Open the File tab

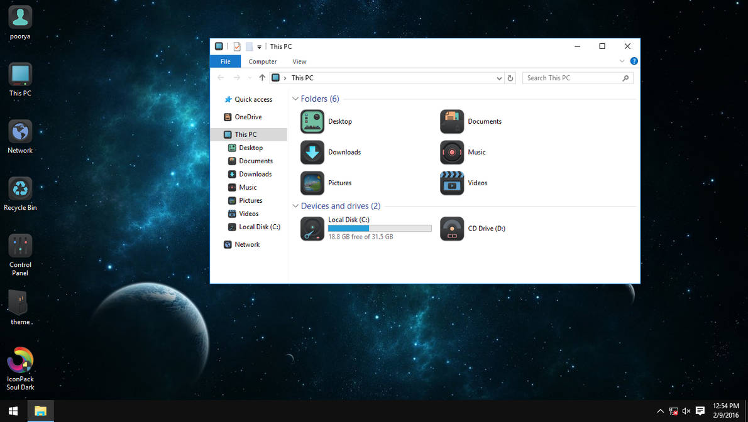pyautogui.click(x=225, y=62)
